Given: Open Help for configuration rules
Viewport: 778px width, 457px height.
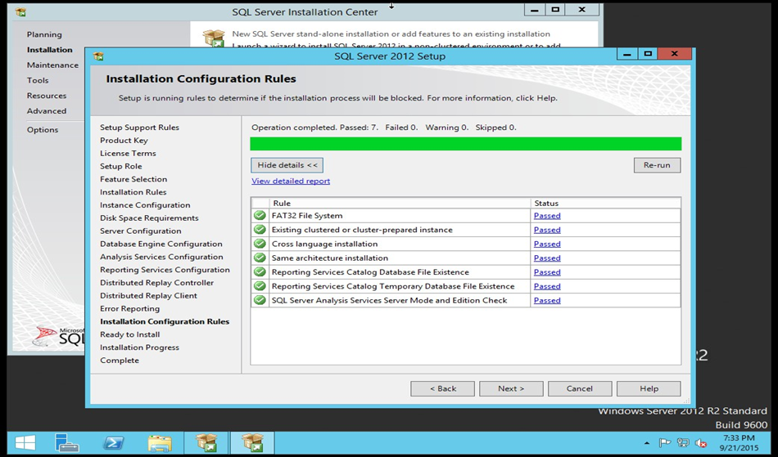Looking at the screenshot, I should pyautogui.click(x=649, y=388).
